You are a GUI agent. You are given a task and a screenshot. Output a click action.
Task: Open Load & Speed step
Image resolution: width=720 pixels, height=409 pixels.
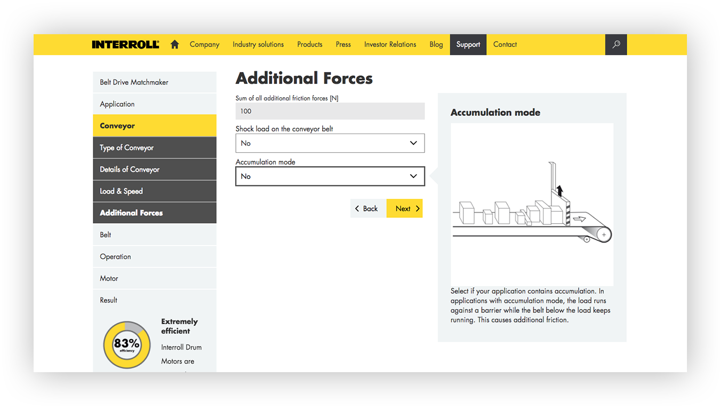pyautogui.click(x=155, y=191)
